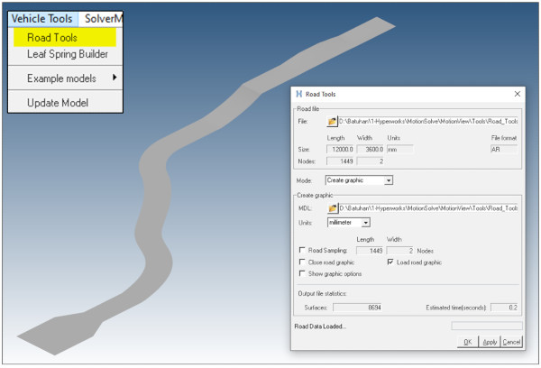Enable Show graphic options checkbox

(x=302, y=273)
